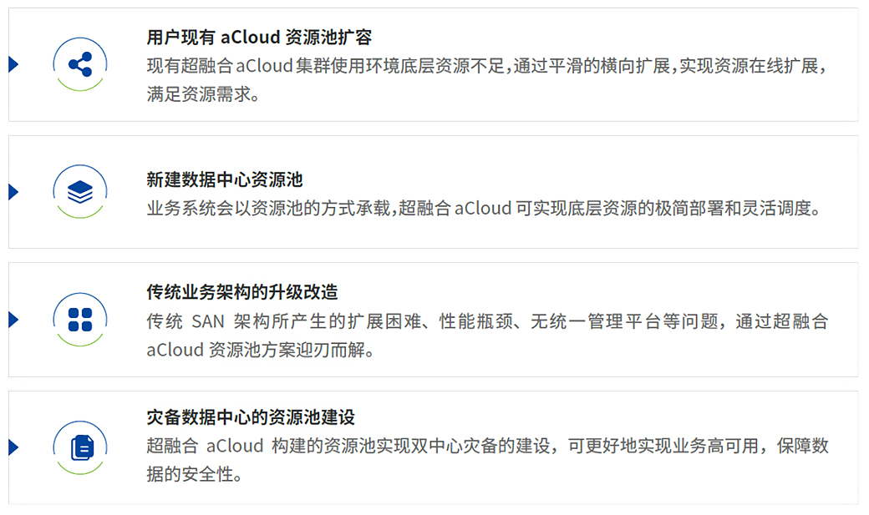Click the blue arrow beside the grid icon
This screenshot has height=515, width=869.
[14, 320]
